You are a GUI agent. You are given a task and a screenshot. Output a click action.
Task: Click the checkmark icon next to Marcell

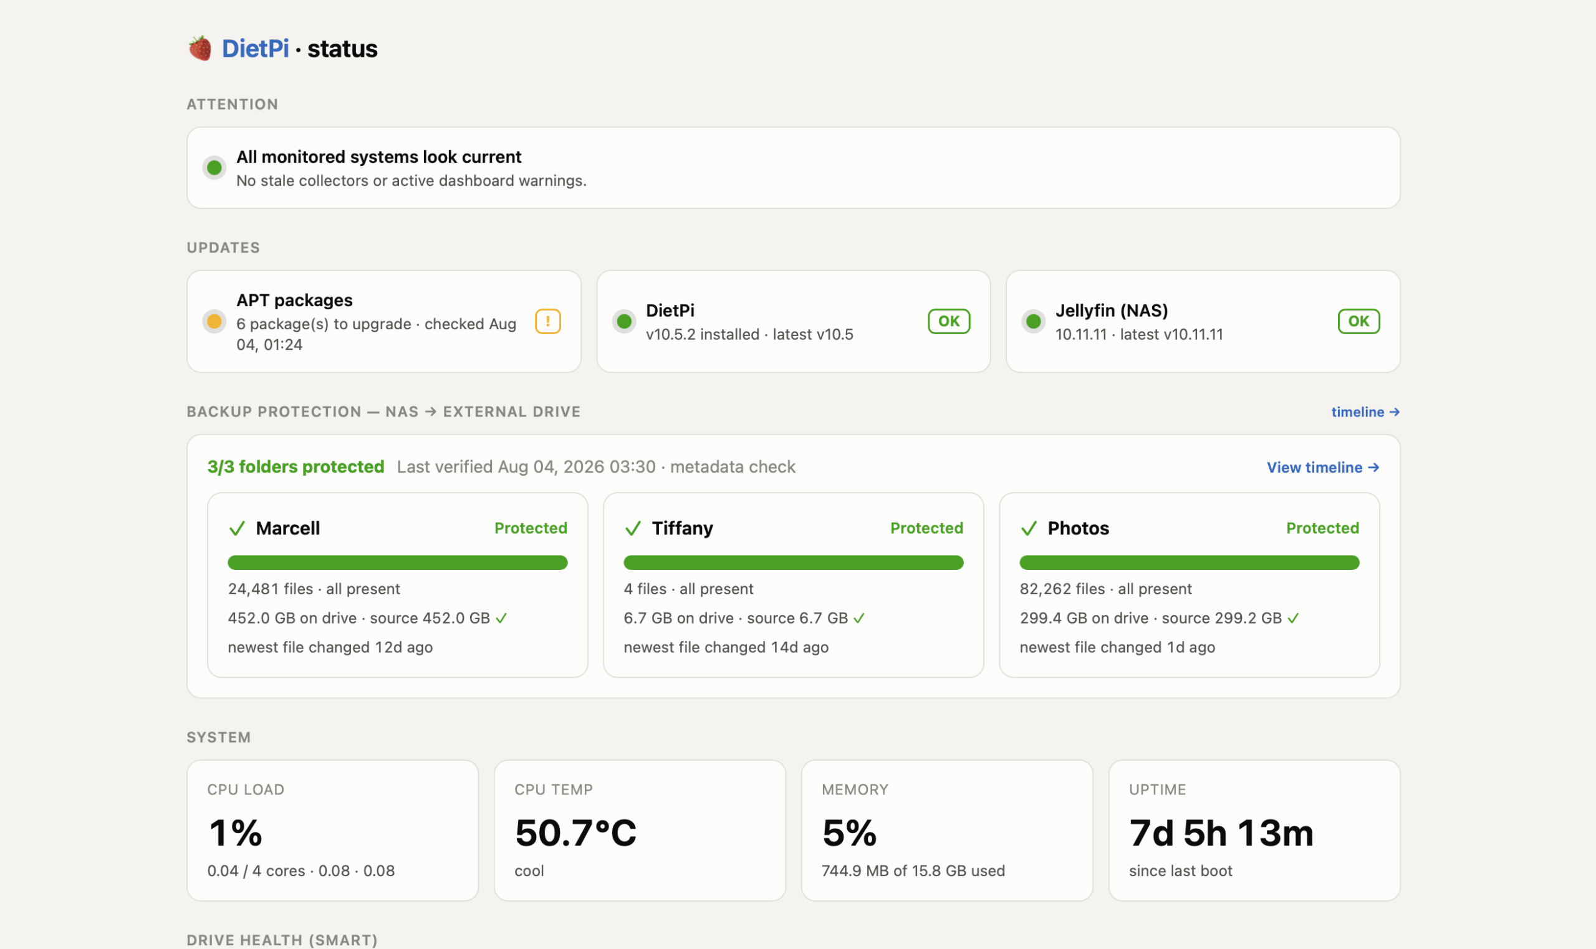tap(238, 528)
